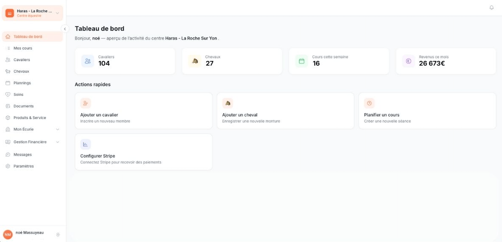This screenshot has width=502, height=242.
Task: Go to Messages in the sidebar
Action: click(22, 154)
